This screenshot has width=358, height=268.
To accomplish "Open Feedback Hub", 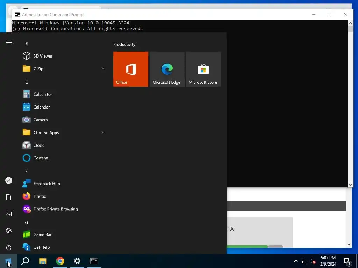I will 63,184.
